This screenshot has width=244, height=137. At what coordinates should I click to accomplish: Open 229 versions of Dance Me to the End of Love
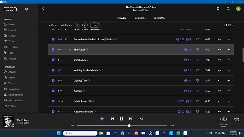180,39
